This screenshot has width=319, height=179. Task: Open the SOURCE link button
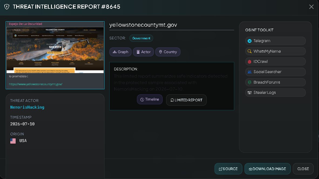pyautogui.click(x=228, y=169)
